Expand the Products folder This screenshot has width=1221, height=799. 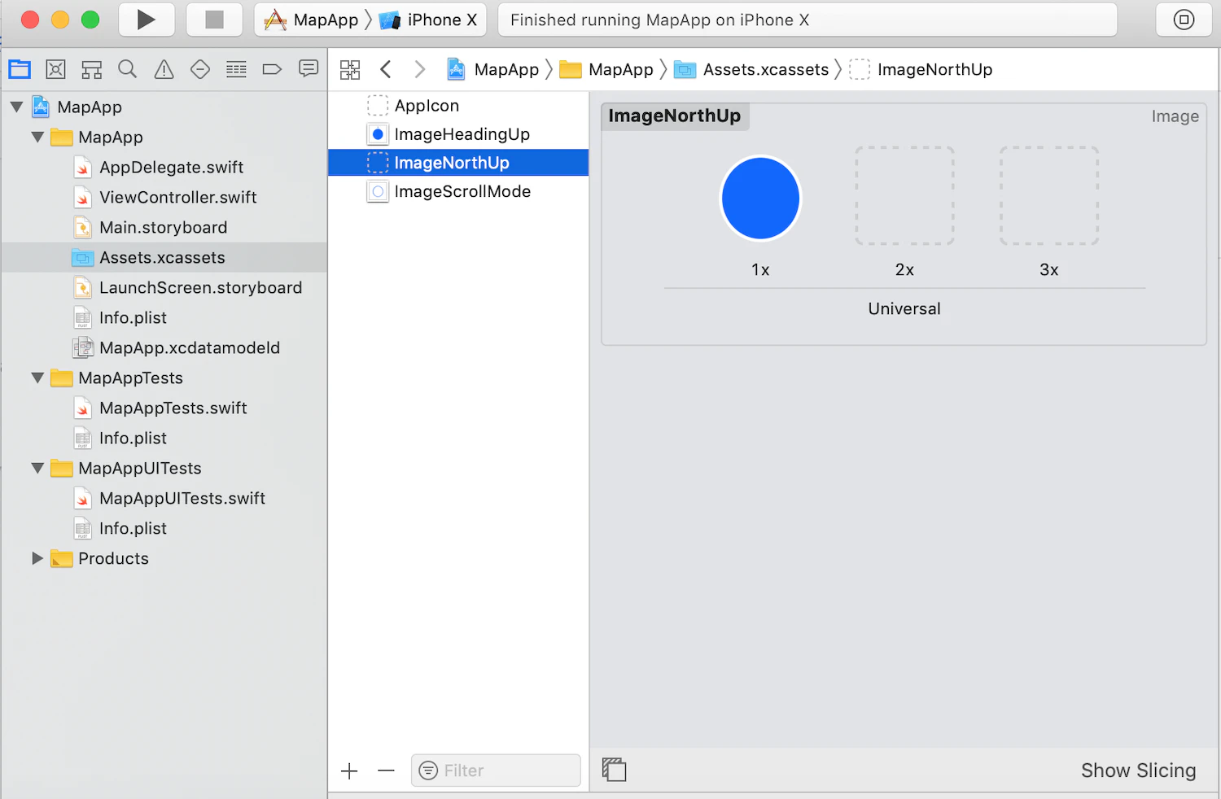point(37,558)
